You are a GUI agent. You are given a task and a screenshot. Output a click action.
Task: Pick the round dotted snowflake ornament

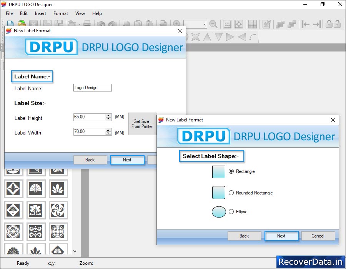[x=13, y=231]
